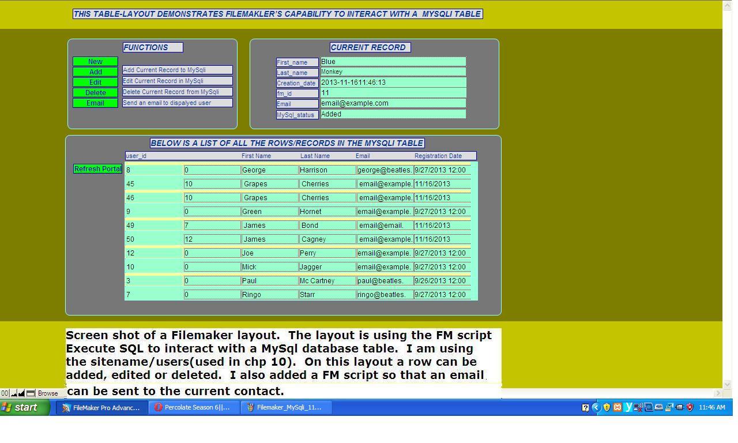
Task: Toggle the status toolbar control icon
Action: [31, 393]
